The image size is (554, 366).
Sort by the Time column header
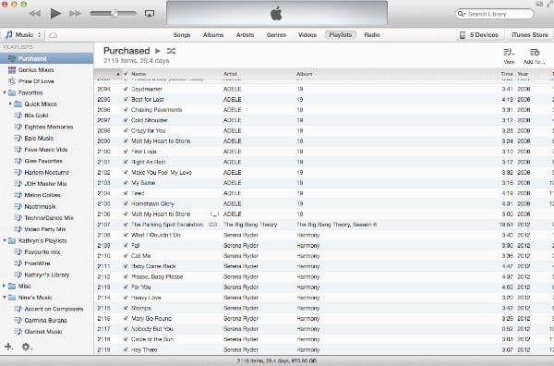pyautogui.click(x=506, y=74)
